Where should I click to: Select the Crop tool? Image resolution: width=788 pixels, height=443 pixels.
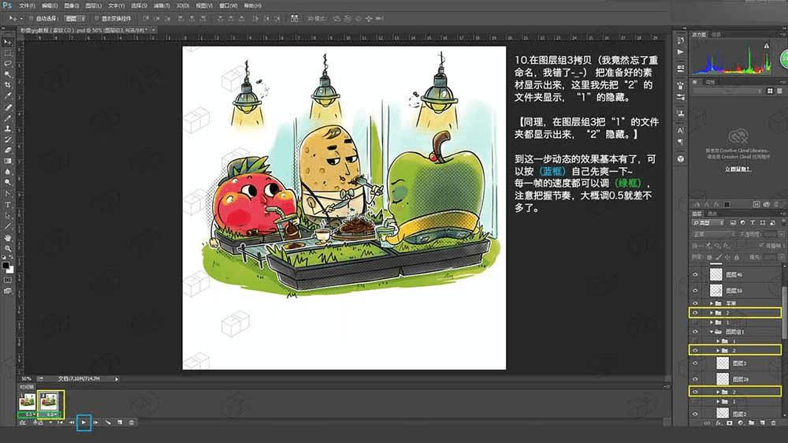tap(8, 85)
